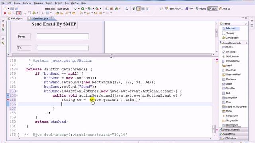Pick Choose Bean in the palette
The height and width of the screenshot is (143, 255).
230,38
